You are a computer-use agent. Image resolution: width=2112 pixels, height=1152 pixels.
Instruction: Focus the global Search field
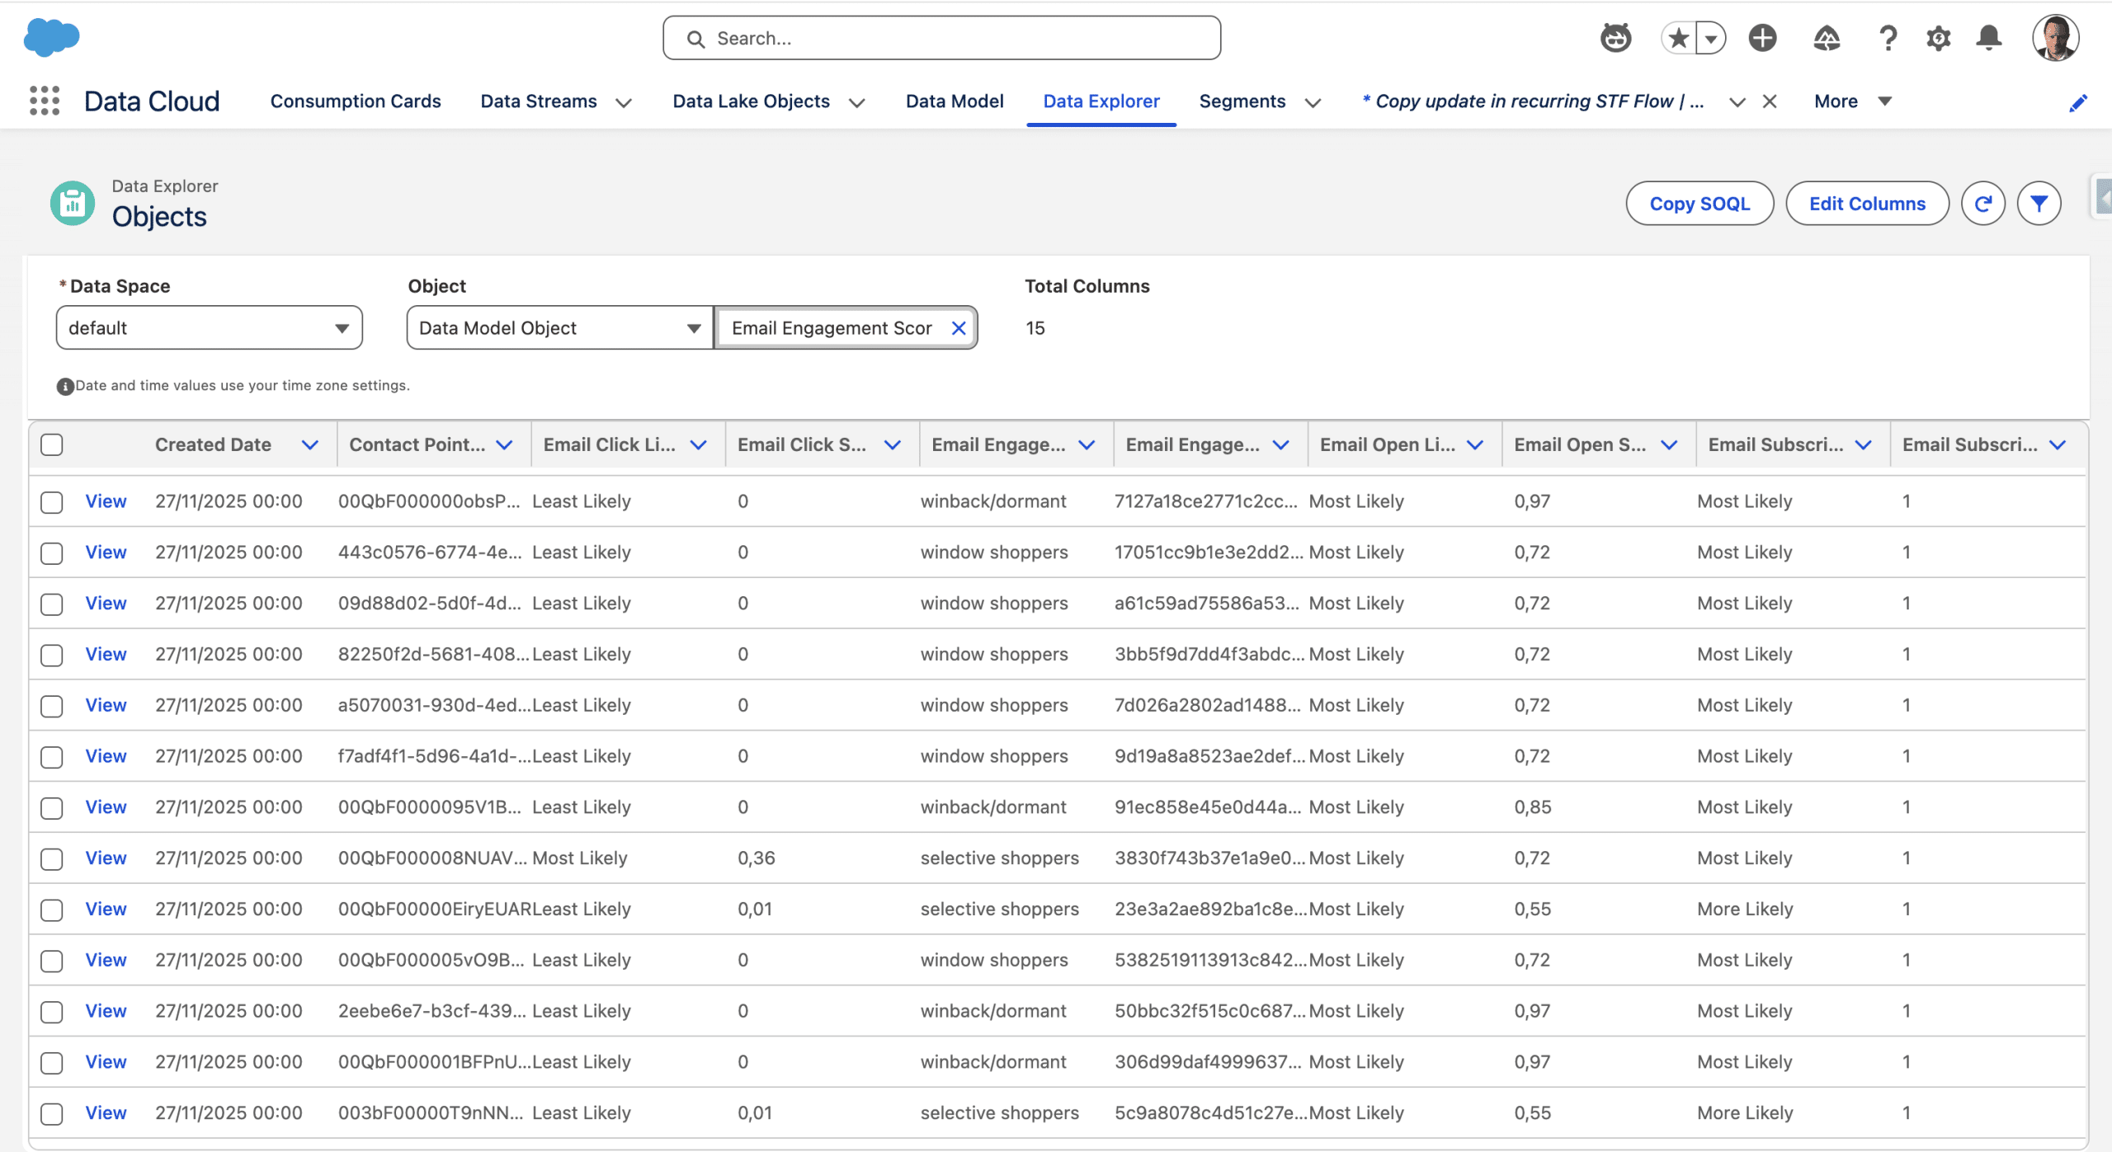[x=941, y=38]
